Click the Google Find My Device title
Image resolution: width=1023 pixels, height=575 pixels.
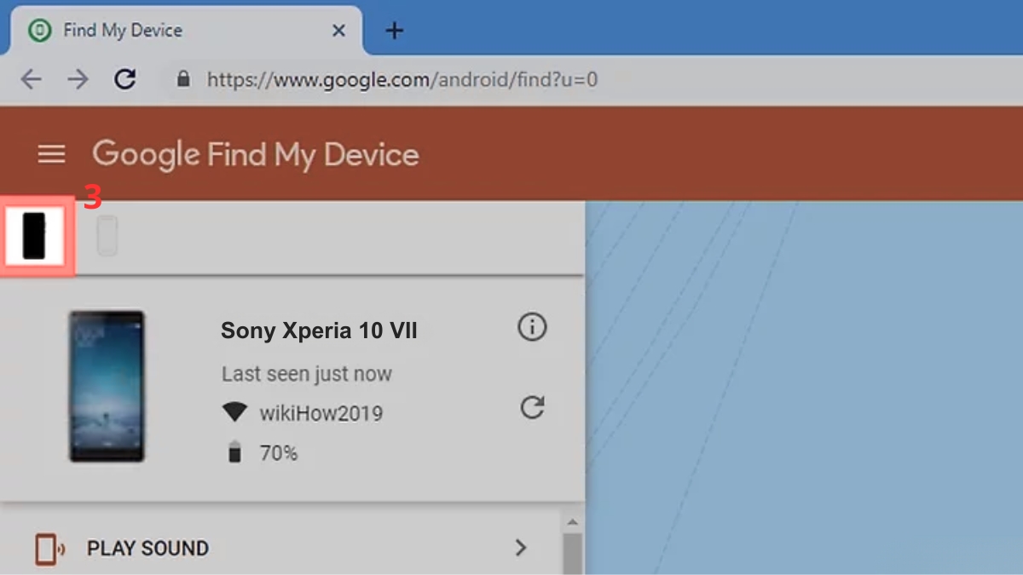[x=256, y=154]
